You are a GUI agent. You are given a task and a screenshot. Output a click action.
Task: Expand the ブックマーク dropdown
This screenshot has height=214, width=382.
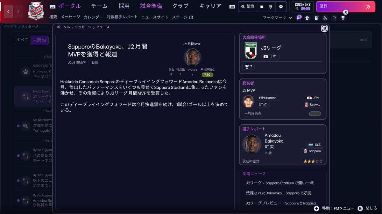tap(277, 18)
